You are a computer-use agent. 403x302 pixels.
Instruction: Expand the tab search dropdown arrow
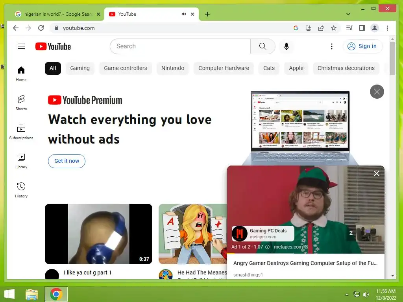(x=348, y=14)
